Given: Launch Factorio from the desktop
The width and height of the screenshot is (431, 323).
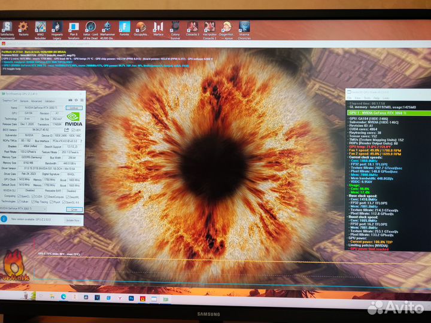Looking at the screenshot, I should coord(23,26).
